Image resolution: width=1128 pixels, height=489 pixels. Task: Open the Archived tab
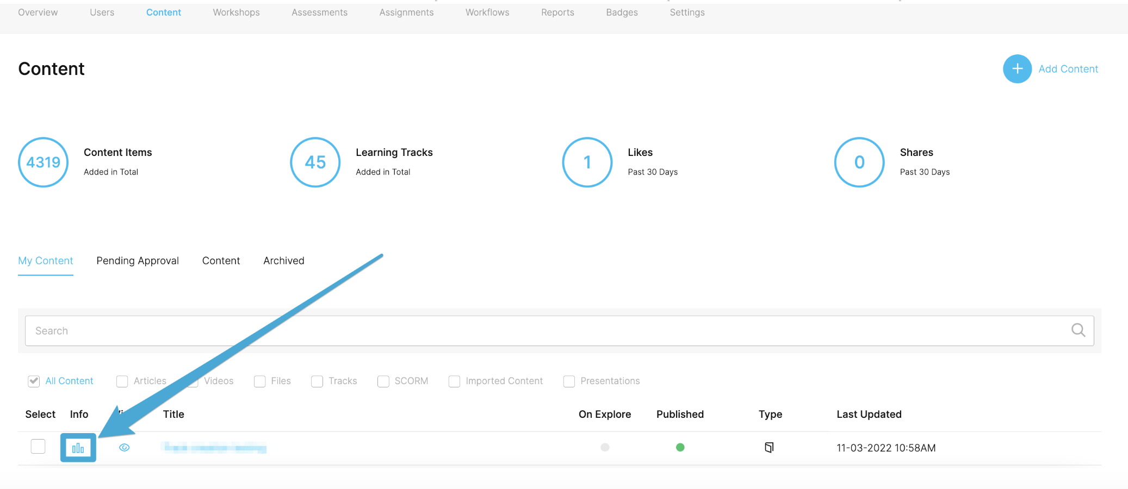[x=284, y=261]
